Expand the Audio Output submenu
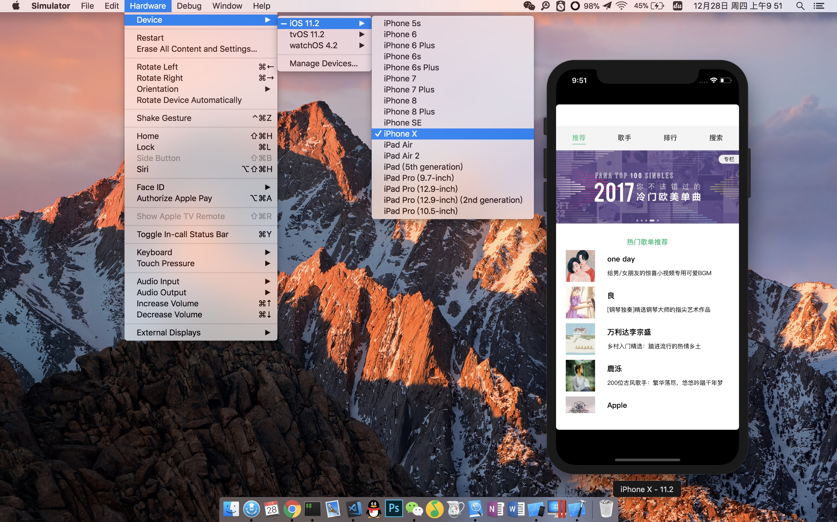837x522 pixels. point(201,292)
